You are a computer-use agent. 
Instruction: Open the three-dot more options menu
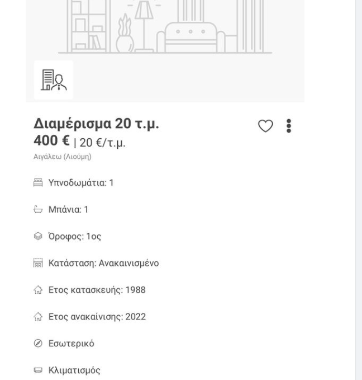pyautogui.click(x=288, y=126)
